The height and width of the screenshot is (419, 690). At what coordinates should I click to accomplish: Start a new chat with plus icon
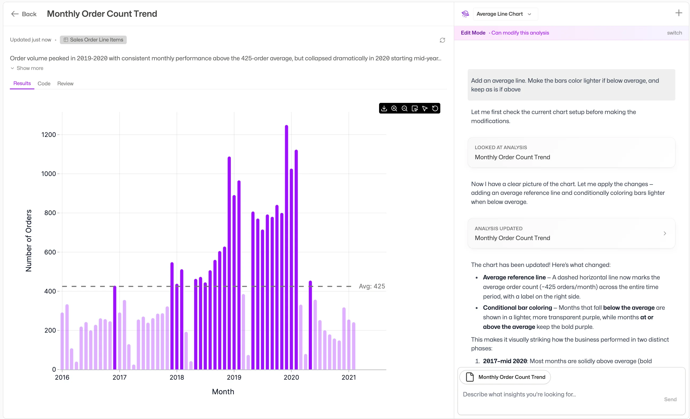pos(679,13)
